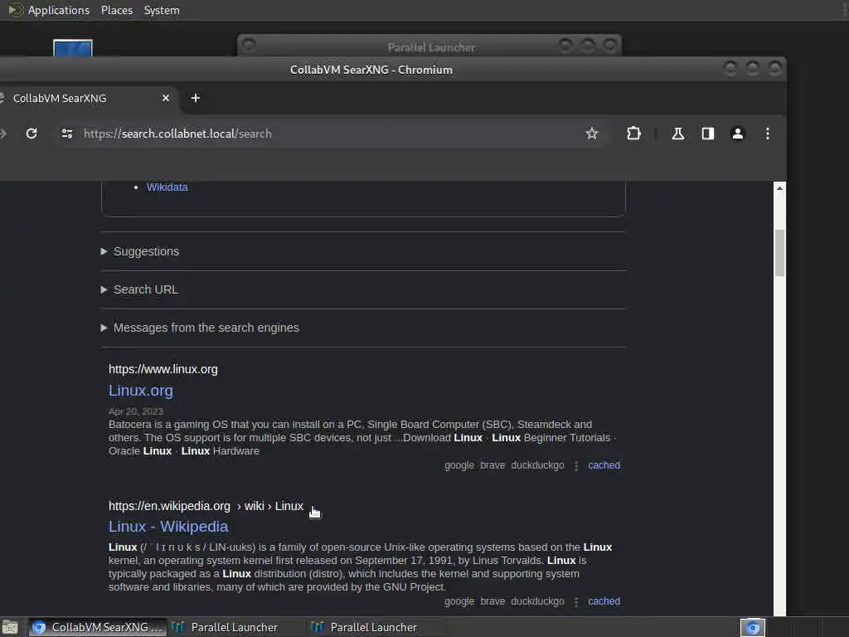Screen dimensions: 849x637
Task: Open the Linux.org result title
Action: (141, 391)
